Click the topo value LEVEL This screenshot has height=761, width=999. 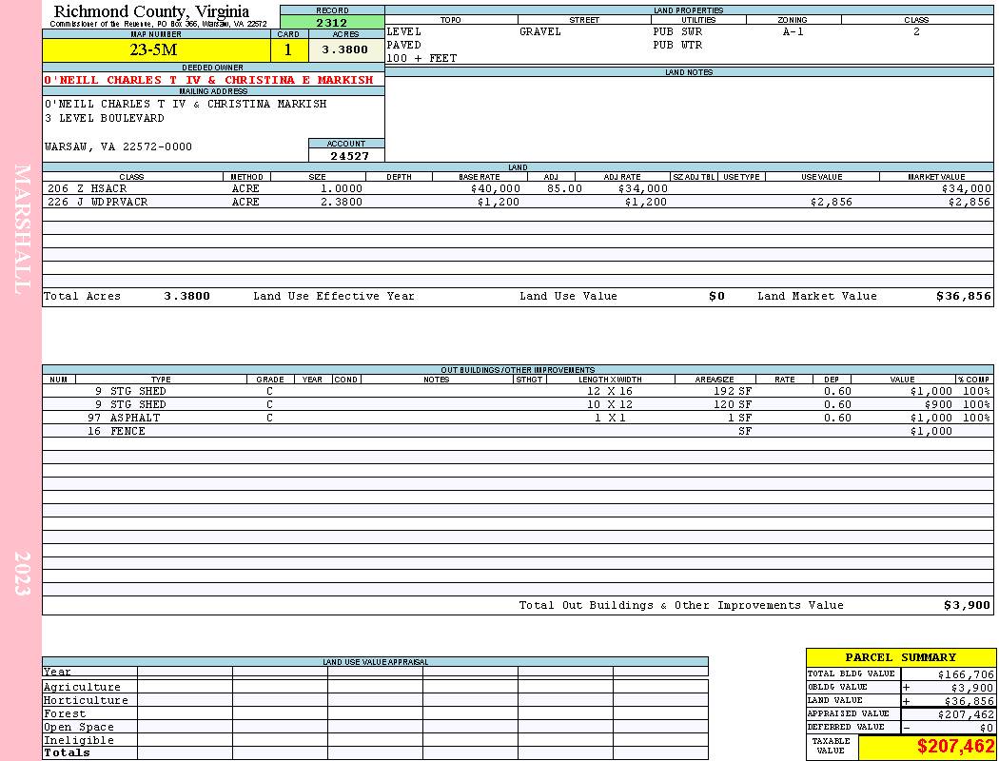tap(404, 31)
